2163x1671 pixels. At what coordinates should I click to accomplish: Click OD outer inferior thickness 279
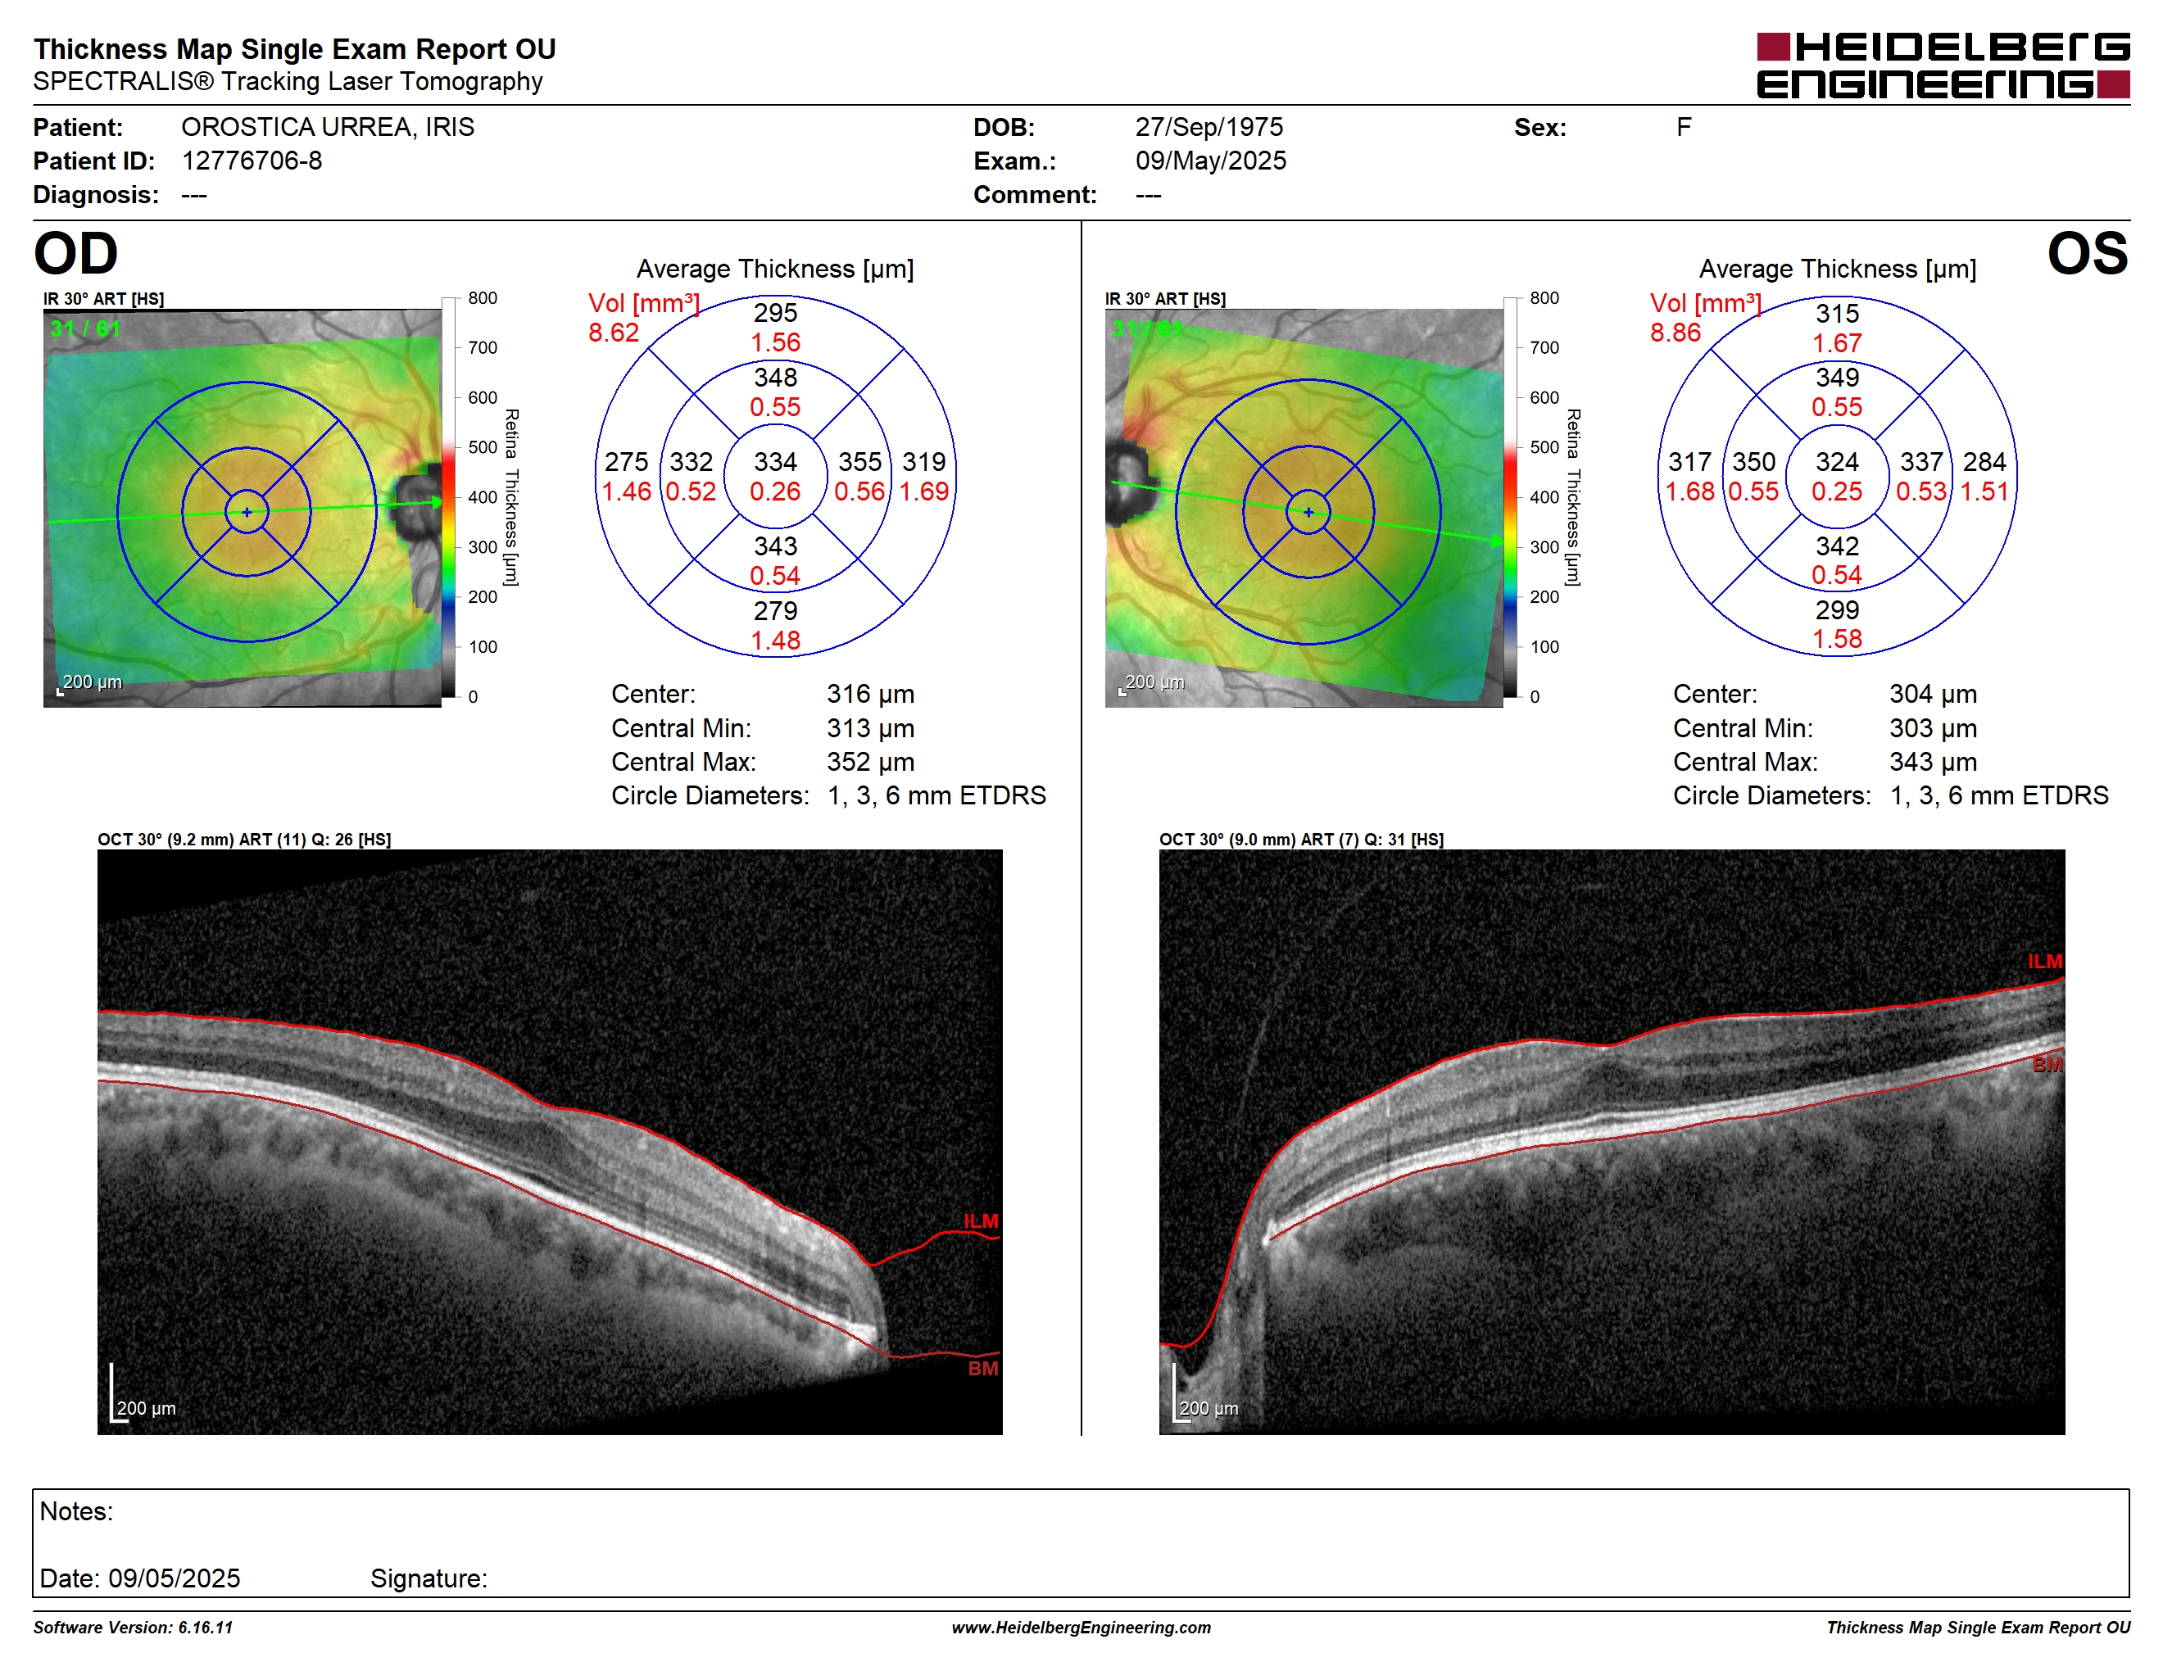pos(775,611)
